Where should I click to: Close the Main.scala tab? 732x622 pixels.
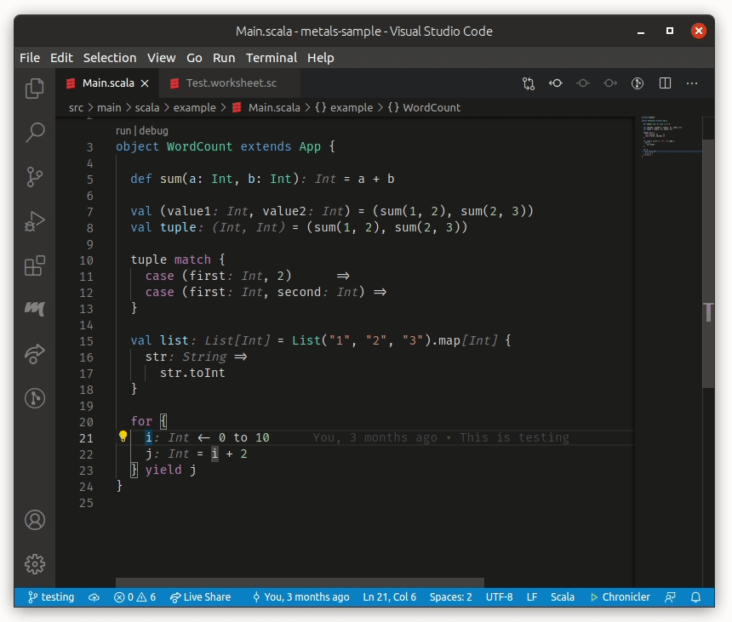point(145,83)
